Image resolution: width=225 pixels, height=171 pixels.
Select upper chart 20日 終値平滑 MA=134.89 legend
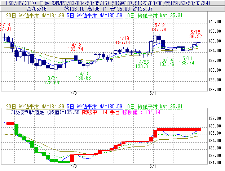pyautogui.click(x=35, y=15)
